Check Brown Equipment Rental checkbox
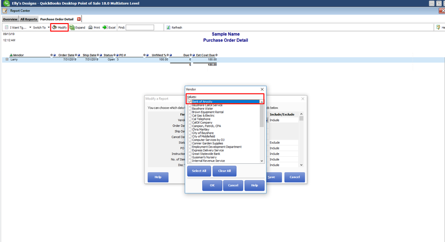This screenshot has height=242, width=445. click(190, 112)
